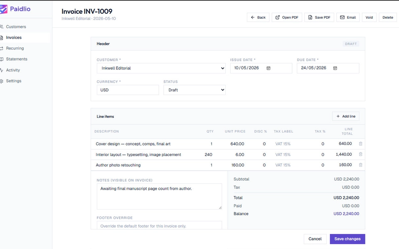Cancel editing the invoice

315,239
